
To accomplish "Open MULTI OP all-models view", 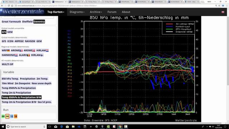I will 8,64.
